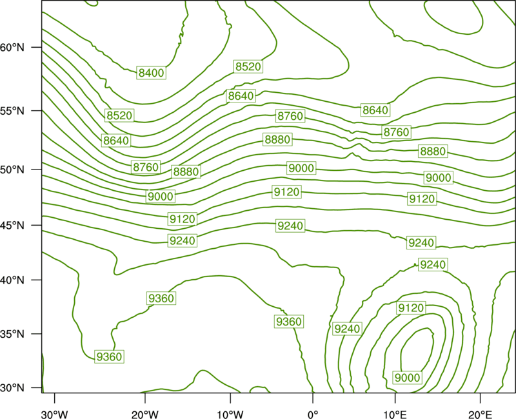Select the westernmost 8880 contour label
Viewport: 516px width, 419px height.
(x=186, y=171)
